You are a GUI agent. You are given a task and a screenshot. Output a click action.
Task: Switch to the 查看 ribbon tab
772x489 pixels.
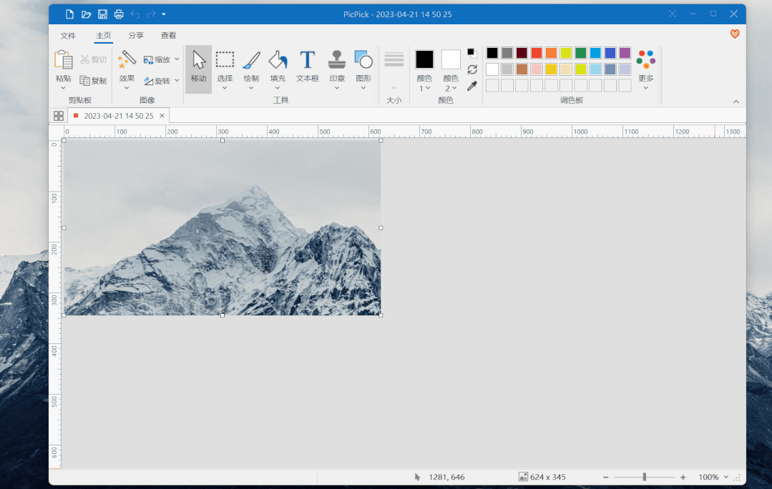(168, 36)
